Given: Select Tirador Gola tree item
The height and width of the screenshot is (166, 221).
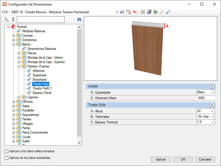Looking at the screenshot, I should click(x=41, y=84).
